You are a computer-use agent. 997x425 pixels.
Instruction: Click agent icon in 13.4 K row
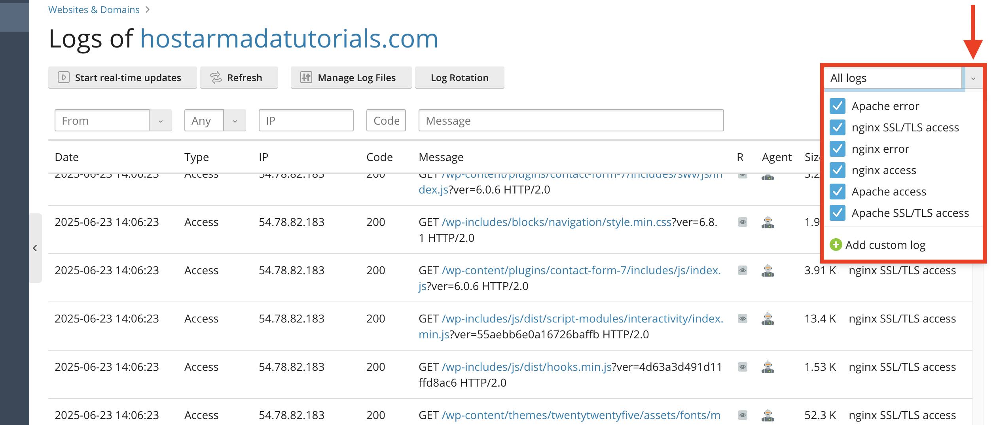point(768,319)
